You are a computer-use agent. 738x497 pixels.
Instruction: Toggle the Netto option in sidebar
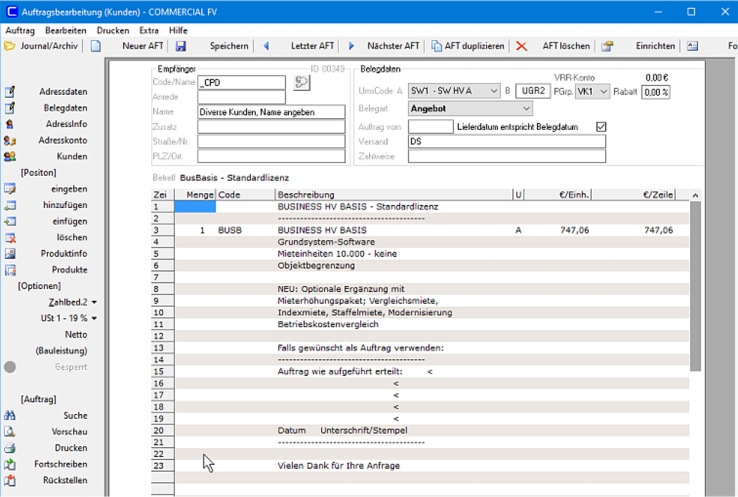pyautogui.click(x=76, y=335)
